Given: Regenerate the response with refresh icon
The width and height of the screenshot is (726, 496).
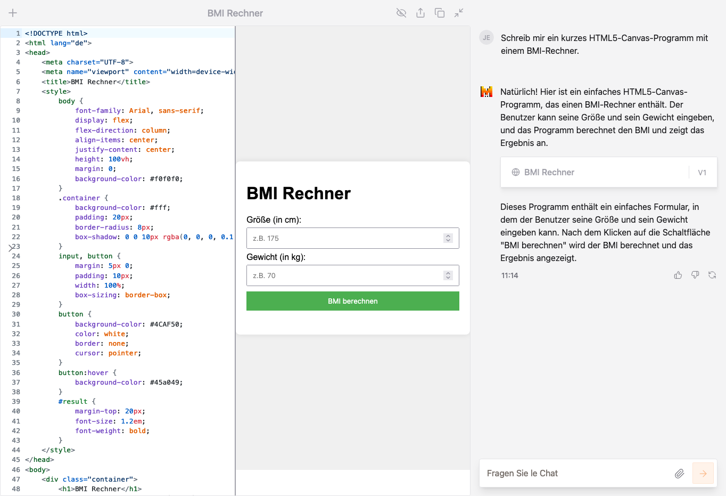Looking at the screenshot, I should pyautogui.click(x=712, y=275).
